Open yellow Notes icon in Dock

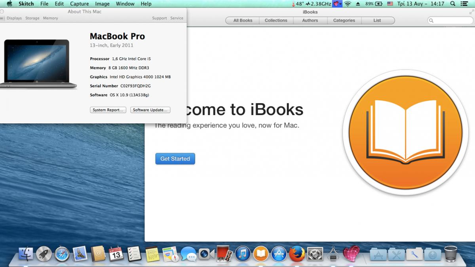152,254
